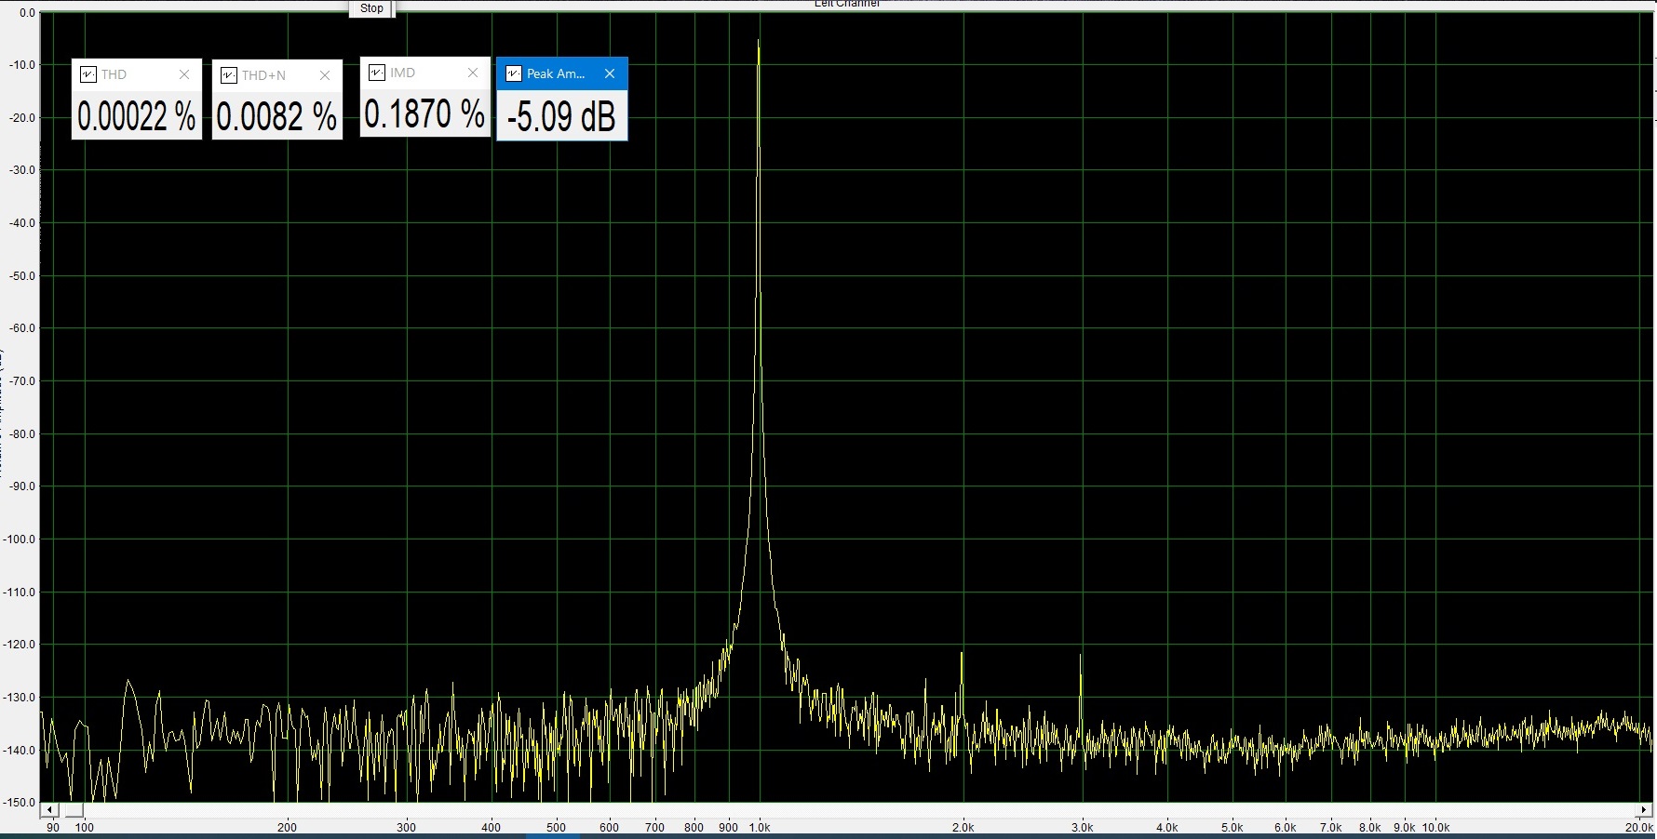Click the THD+N panel title label
This screenshot has width=1657, height=839.
[263, 75]
